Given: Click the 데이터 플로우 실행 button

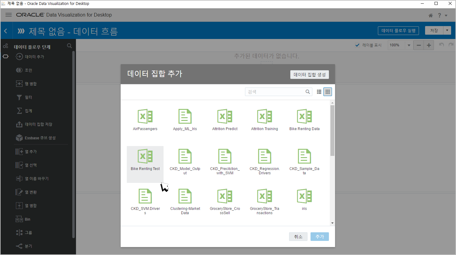Looking at the screenshot, I should click(x=398, y=31).
